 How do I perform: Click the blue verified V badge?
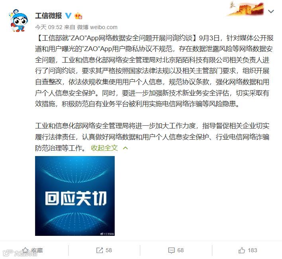[x=68, y=16]
